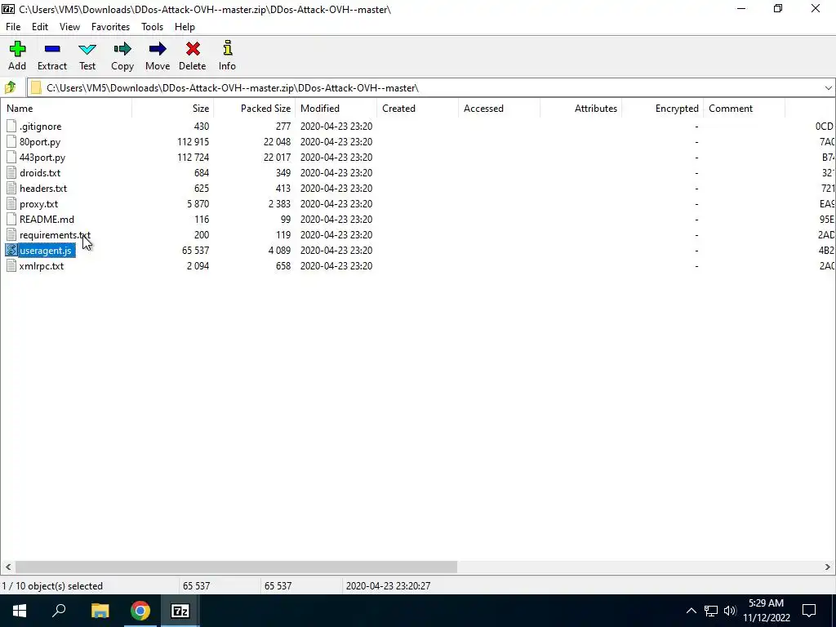Viewport: 836px width, 627px height.
Task: Click the status bar selection count text
Action: [52, 586]
